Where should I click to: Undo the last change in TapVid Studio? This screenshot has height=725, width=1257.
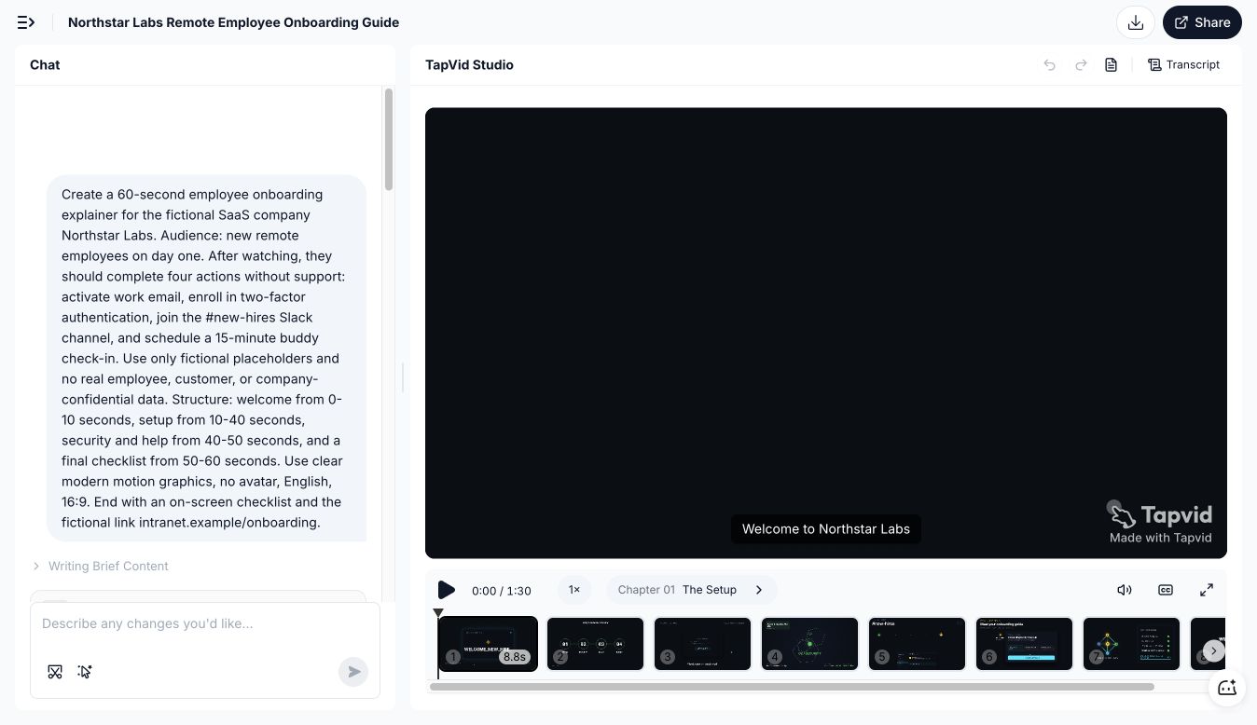[1050, 64]
